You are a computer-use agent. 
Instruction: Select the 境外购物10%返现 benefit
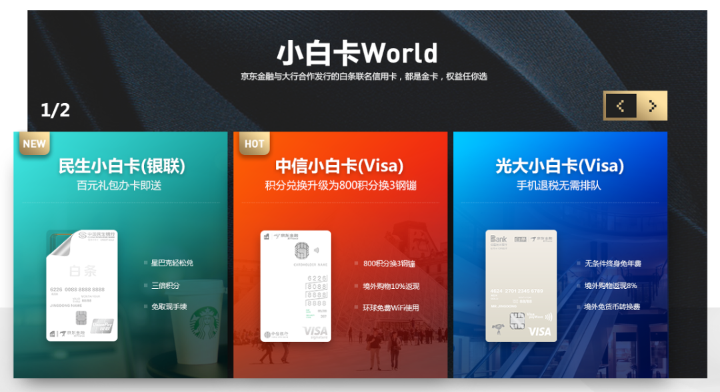pyautogui.click(x=391, y=286)
